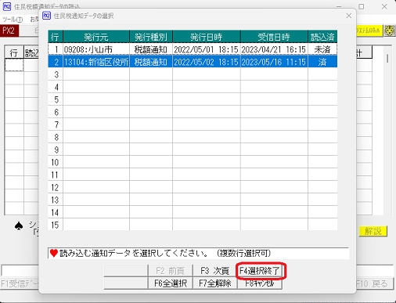The width and height of the screenshot is (396, 303).
Task: Click the 読込済 column header
Action: click(x=322, y=37)
